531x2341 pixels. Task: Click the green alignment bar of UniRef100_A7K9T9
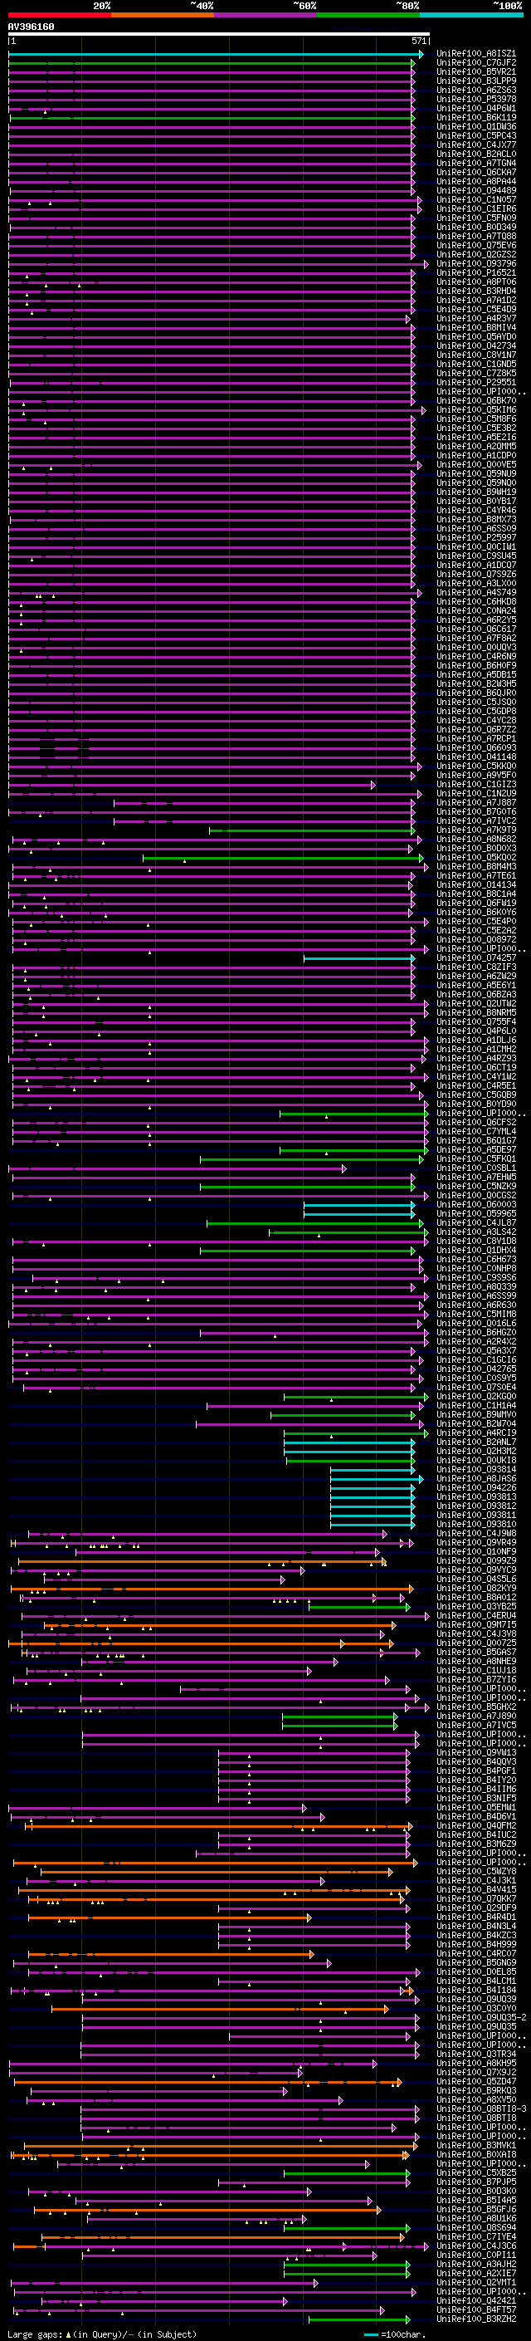tap(312, 830)
